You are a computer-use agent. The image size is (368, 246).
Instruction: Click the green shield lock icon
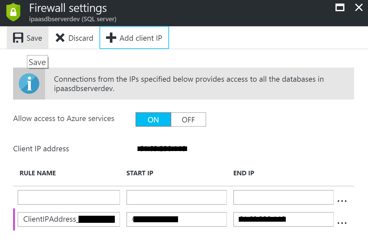13,12
